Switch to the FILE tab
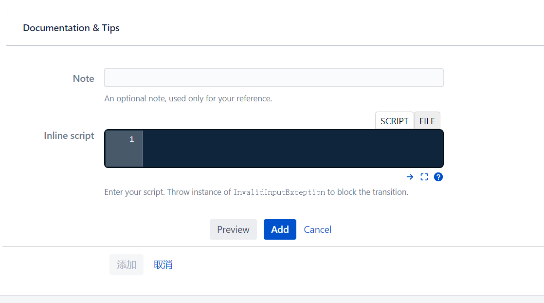 (x=427, y=121)
